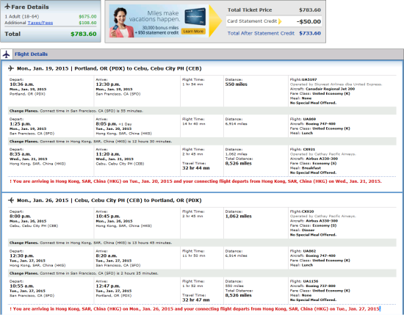Click flight number UA862
404x315 pixels.
309,251
